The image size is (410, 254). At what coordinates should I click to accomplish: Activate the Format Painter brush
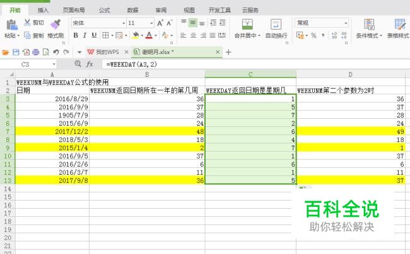(x=56, y=25)
